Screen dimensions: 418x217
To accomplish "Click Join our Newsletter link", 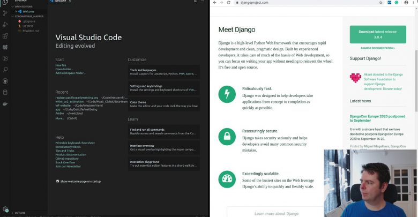I will click(68, 166).
